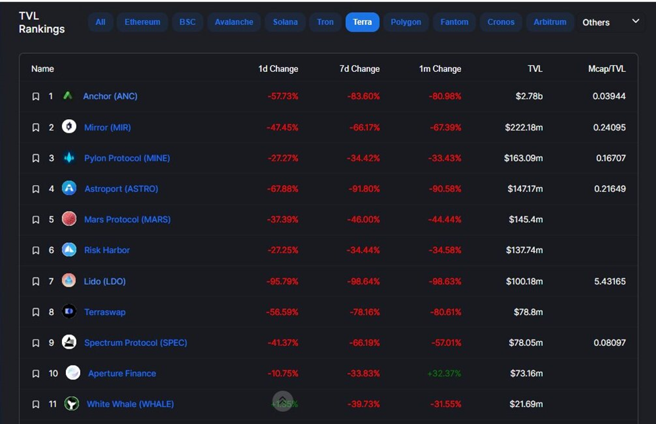Click the Spectrum Protocol logo icon
This screenshot has height=424, width=656.
pyautogui.click(x=69, y=342)
